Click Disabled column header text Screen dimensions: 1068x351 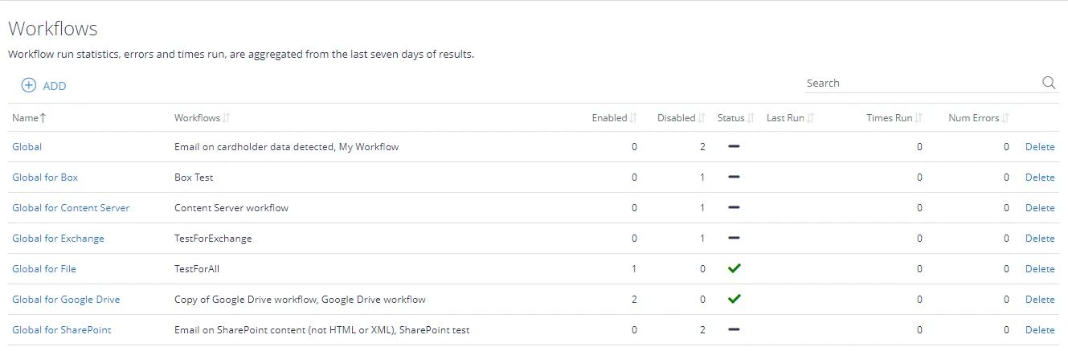click(676, 118)
